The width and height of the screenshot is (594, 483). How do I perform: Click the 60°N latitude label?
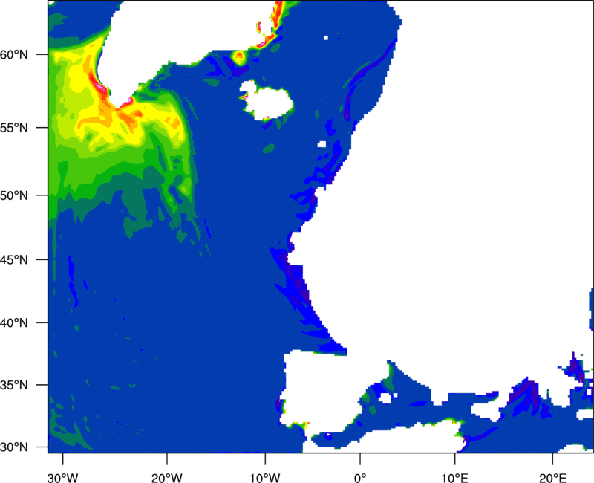(x=14, y=54)
